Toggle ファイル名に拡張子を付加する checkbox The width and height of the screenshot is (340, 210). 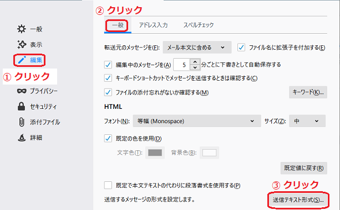coord(241,48)
